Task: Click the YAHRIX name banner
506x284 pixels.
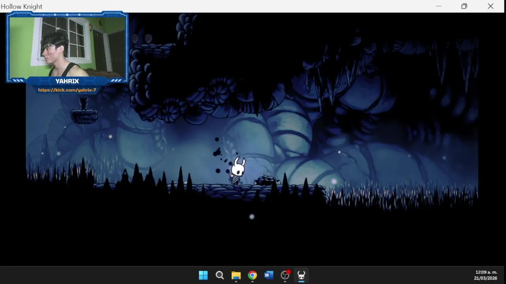Action: click(67, 81)
